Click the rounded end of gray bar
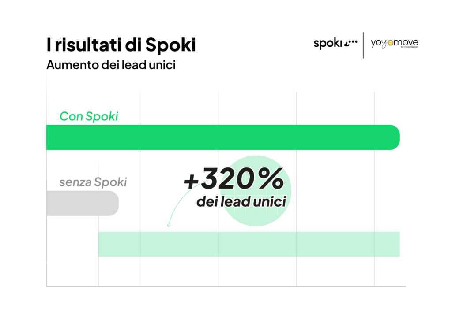This screenshot has height=319, width=452. coord(113,203)
